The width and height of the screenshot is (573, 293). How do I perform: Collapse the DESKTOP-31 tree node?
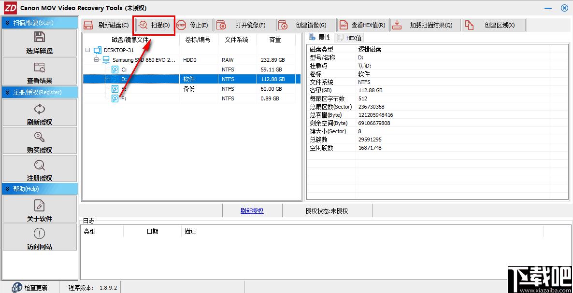click(87, 50)
